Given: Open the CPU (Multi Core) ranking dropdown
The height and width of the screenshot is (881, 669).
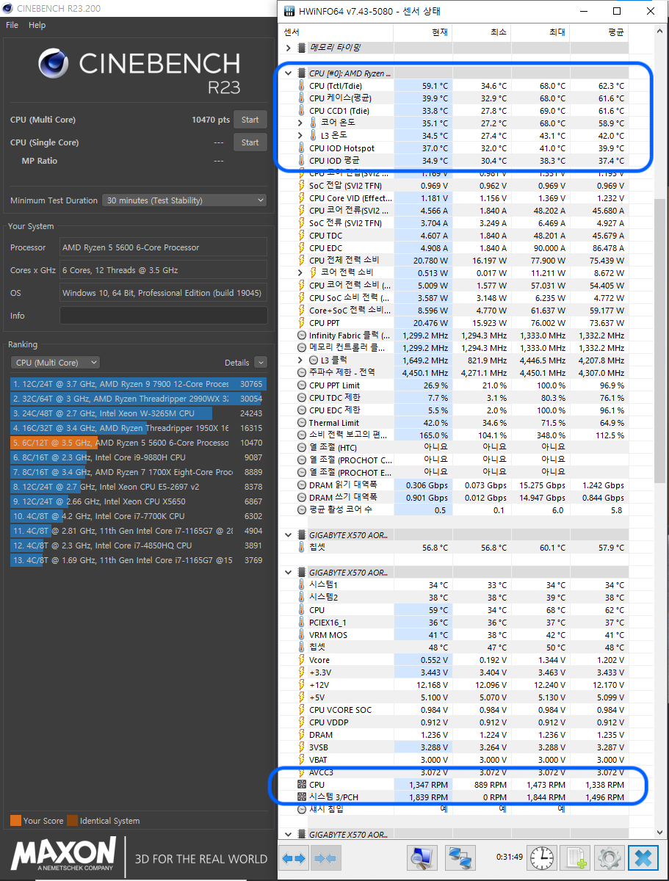Looking at the screenshot, I should click(55, 363).
